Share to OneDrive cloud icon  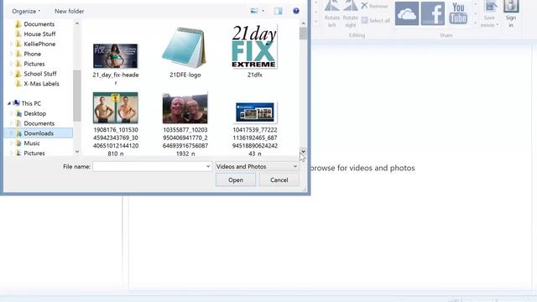coord(406,13)
